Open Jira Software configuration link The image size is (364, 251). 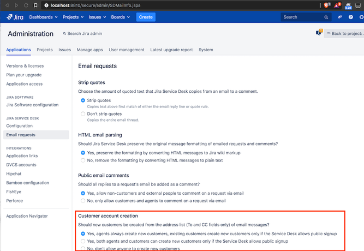point(32,105)
